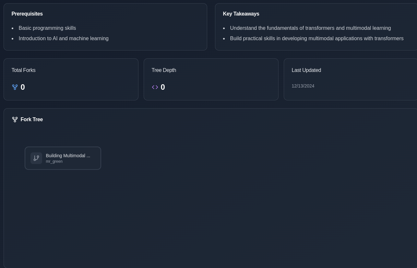Click the code brackets icon in Tree Depth

click(155, 87)
